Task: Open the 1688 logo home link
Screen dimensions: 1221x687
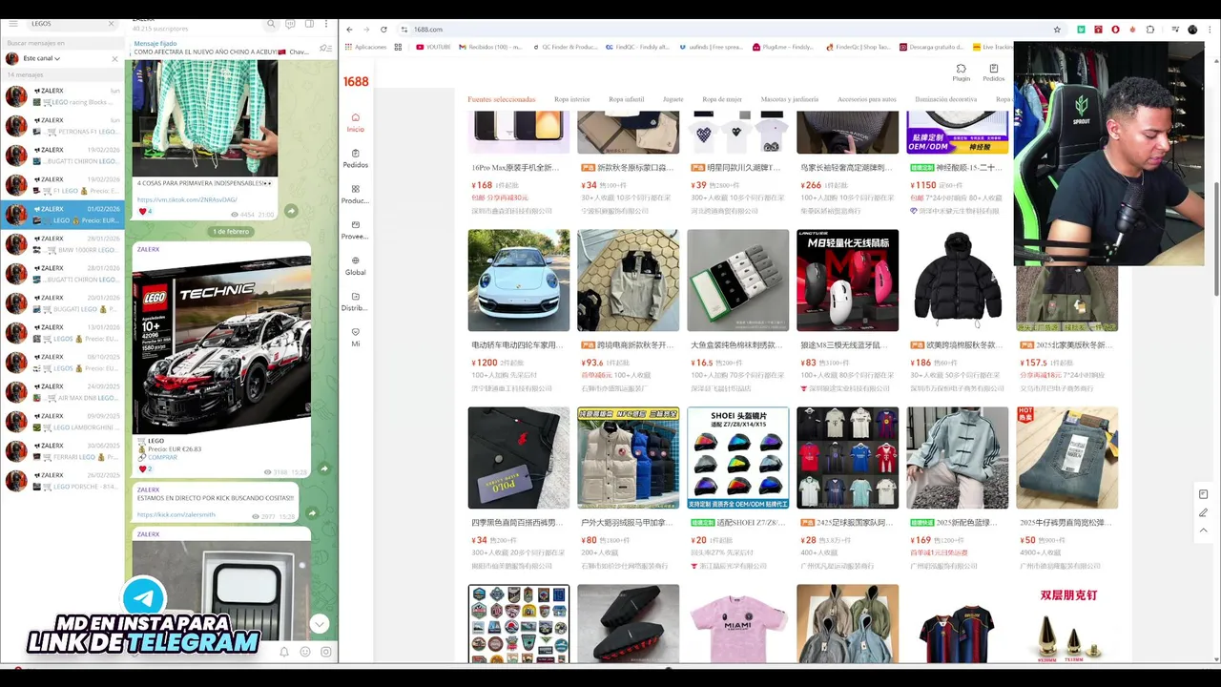Action: 356,82
